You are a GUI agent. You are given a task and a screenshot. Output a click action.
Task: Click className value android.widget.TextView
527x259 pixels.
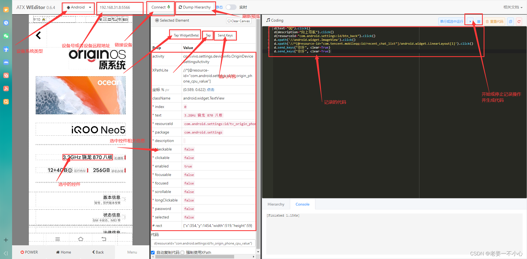pyautogui.click(x=204, y=98)
